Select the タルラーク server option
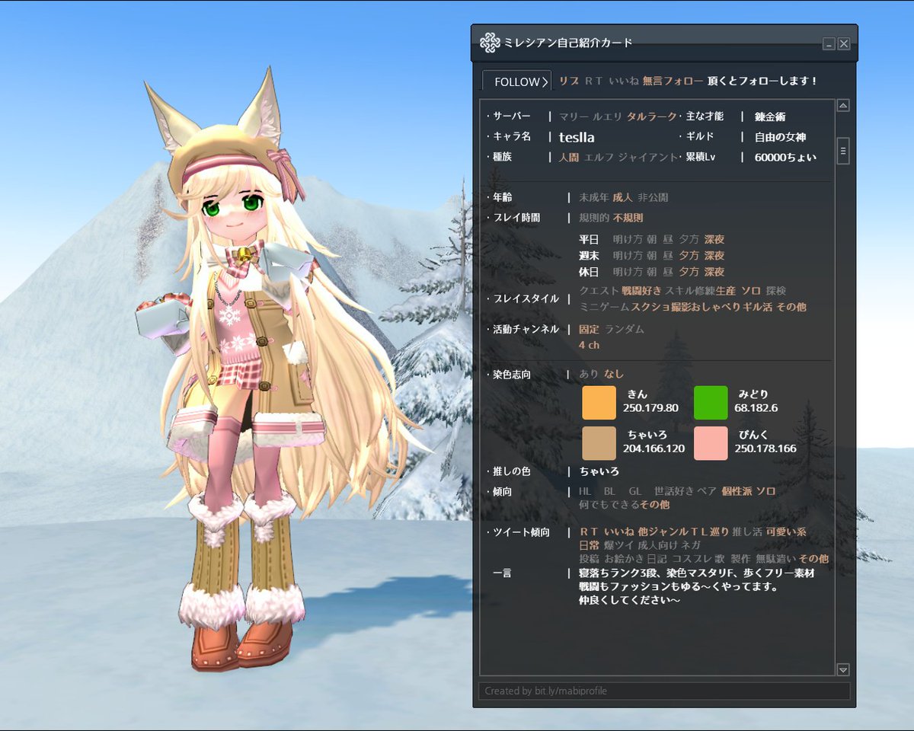The image size is (914, 731). click(652, 117)
